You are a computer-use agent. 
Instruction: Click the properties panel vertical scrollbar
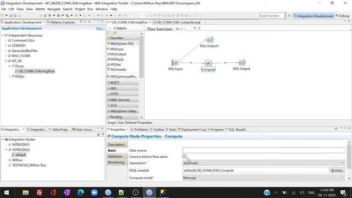tap(349, 157)
